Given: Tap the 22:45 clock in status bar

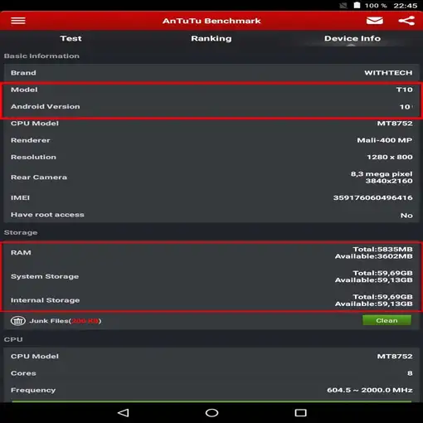Looking at the screenshot, I should pyautogui.click(x=406, y=6).
